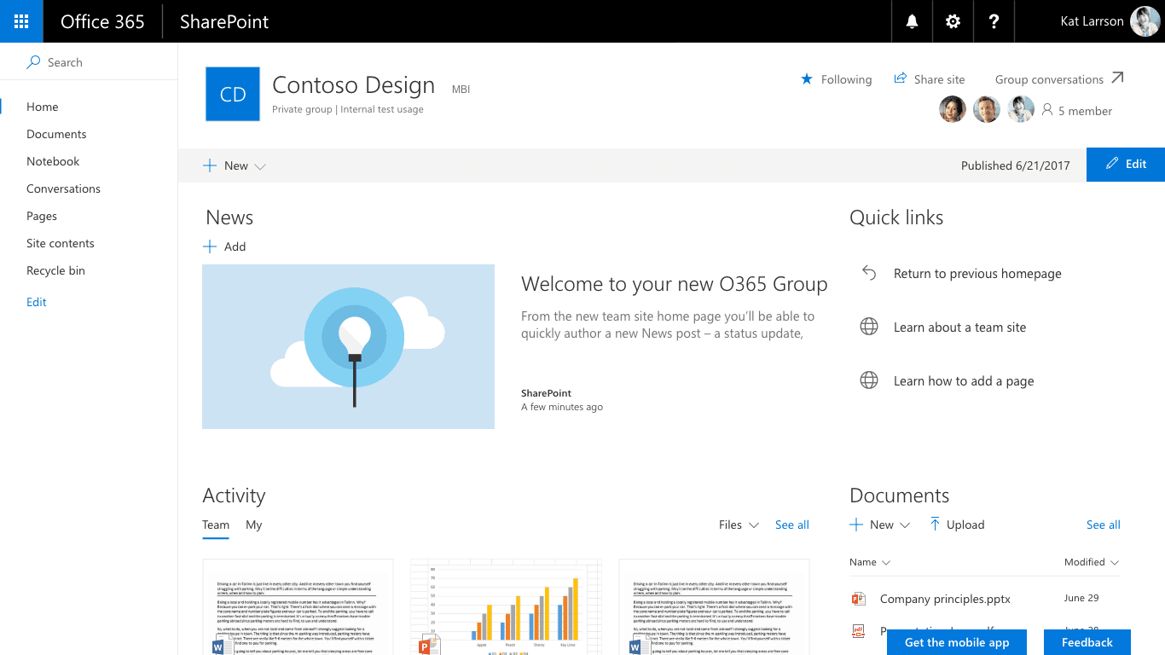
Task: Click the lightbulb news article thumbnail
Action: [348, 346]
